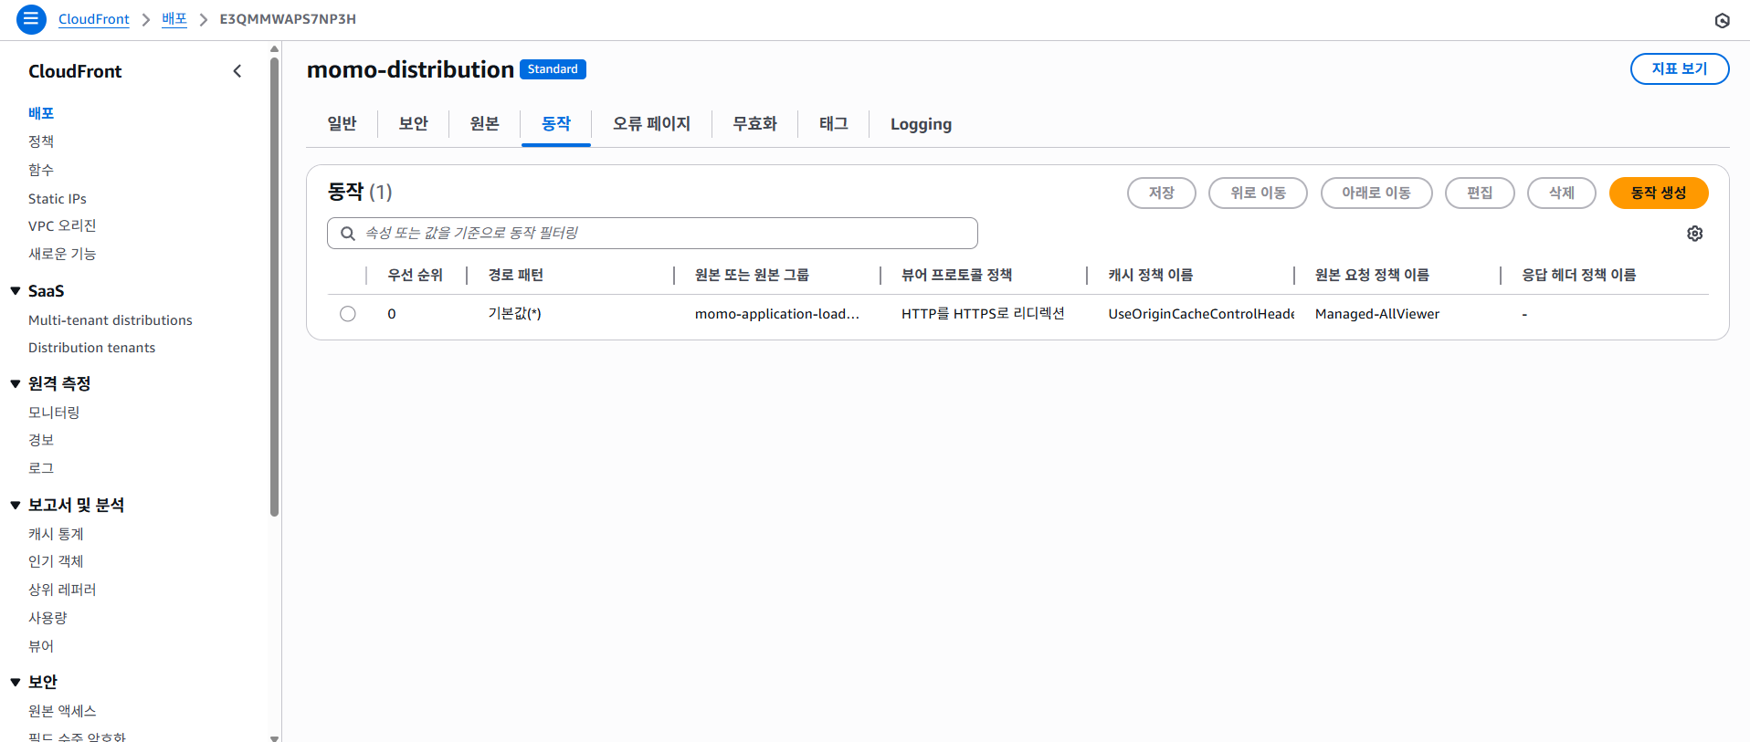Click the 캐시 정책 이름 column header

tap(1151, 275)
